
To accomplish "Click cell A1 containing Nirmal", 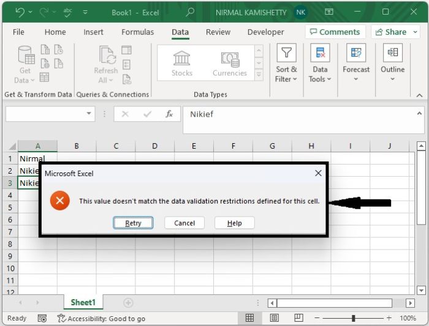I will (38, 158).
